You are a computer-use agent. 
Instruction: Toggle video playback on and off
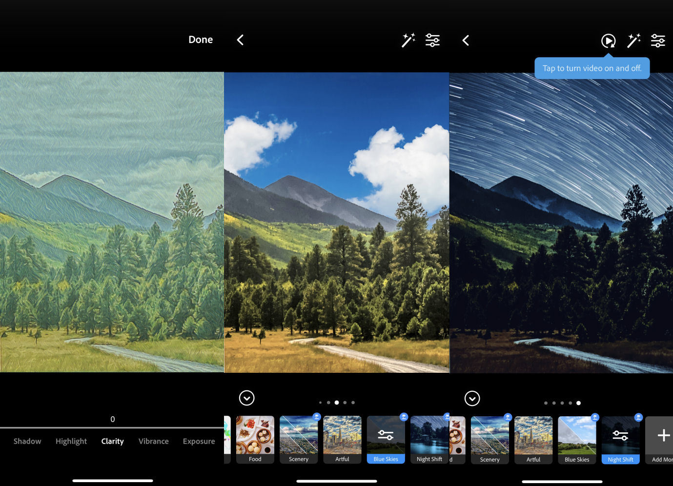point(608,40)
